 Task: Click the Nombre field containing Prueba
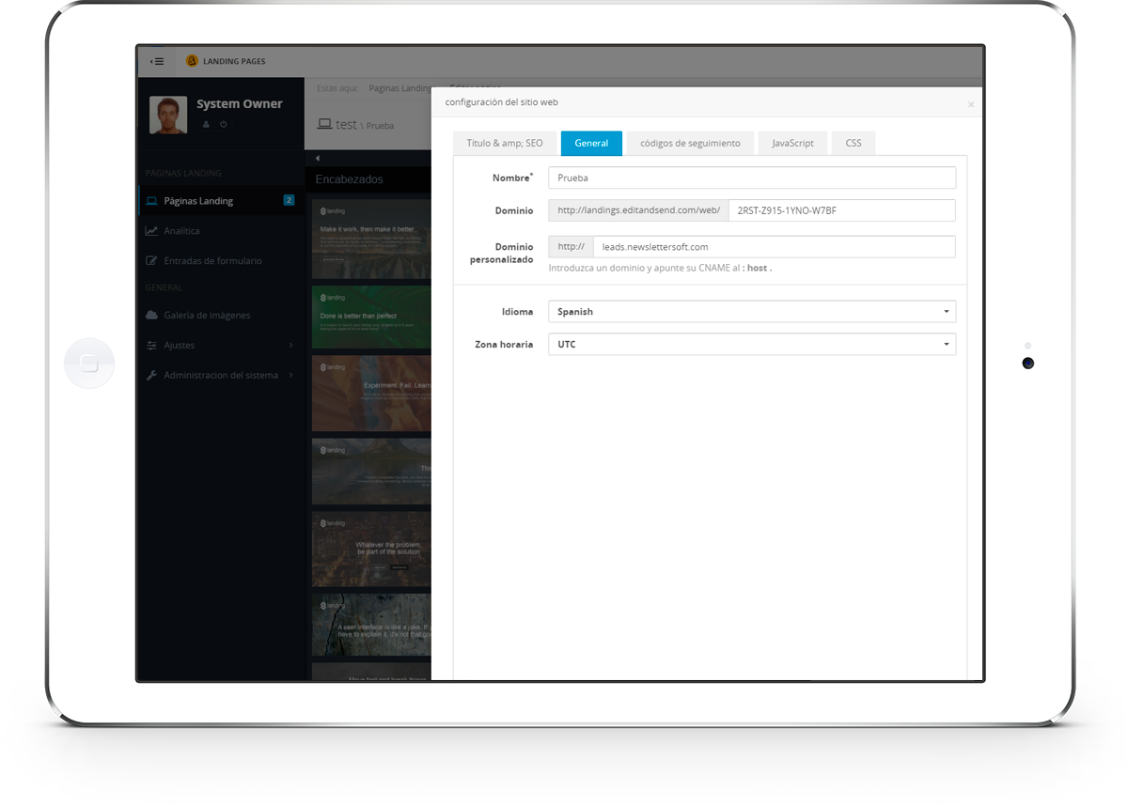pos(752,178)
